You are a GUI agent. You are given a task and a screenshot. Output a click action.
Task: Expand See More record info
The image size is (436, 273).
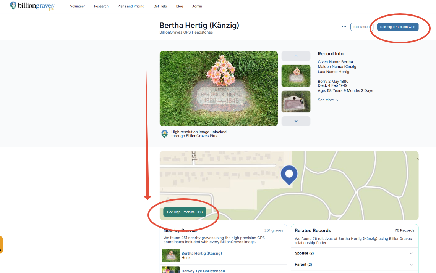click(328, 100)
